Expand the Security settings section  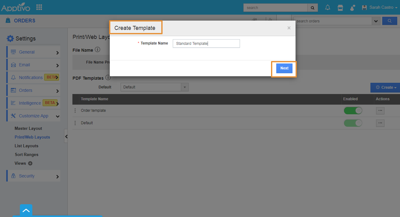click(x=33, y=176)
